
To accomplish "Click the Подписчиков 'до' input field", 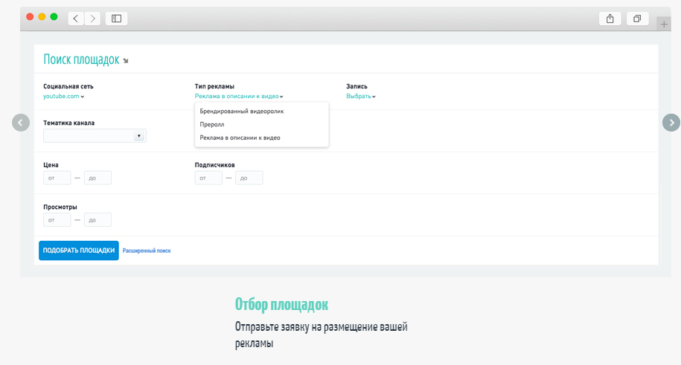I will (249, 178).
